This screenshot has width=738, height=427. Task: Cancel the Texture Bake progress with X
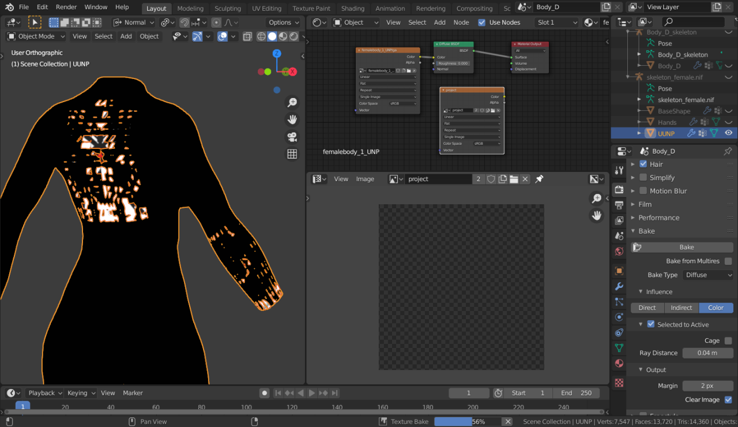tap(508, 422)
